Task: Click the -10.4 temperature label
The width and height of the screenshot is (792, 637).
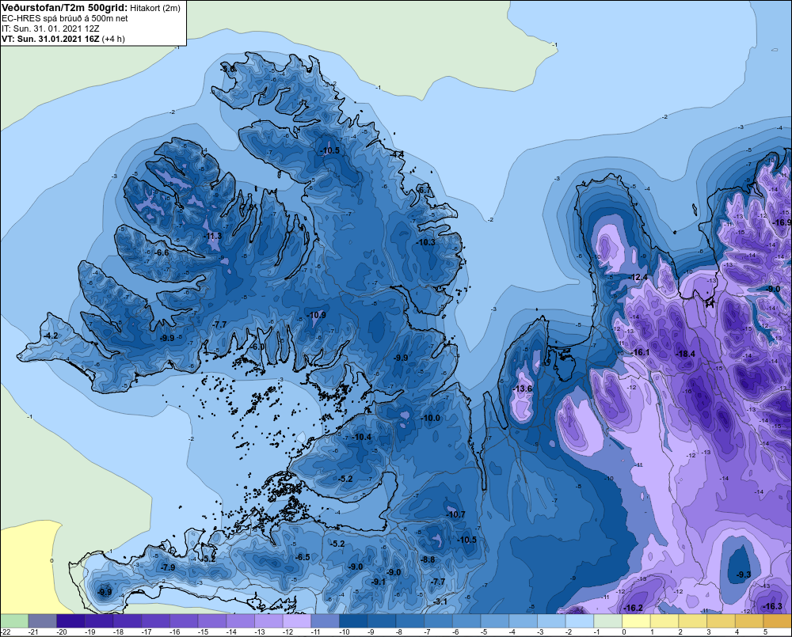Action: pos(362,437)
